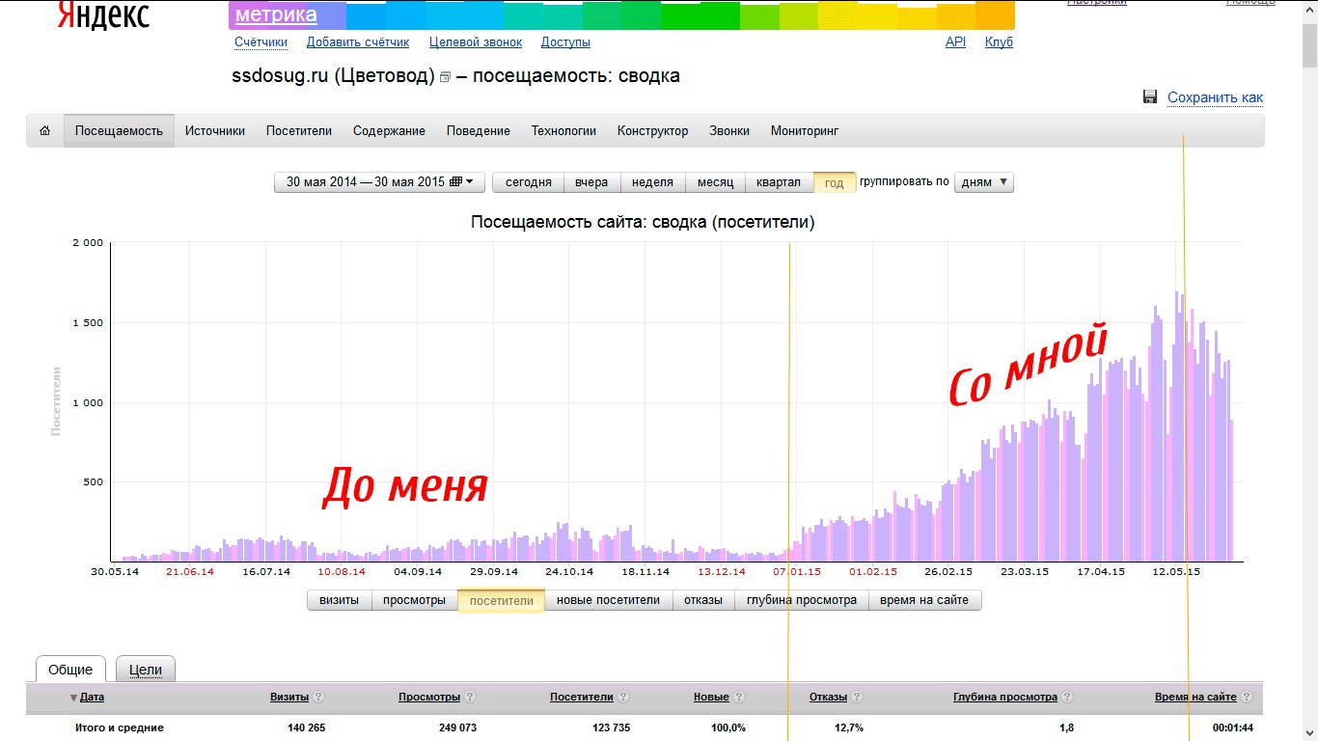Open the help icon next to Время на сайте
1318x741 pixels.
(1247, 698)
